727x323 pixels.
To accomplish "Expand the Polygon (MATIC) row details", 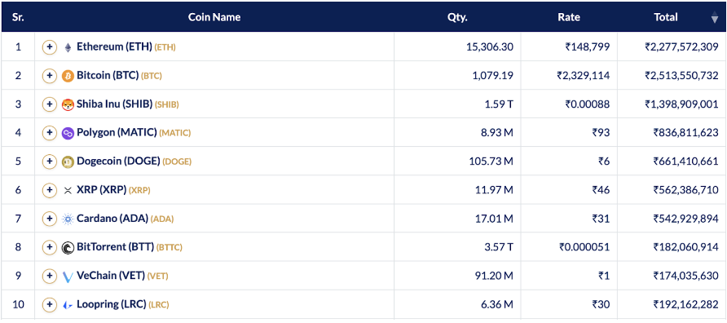I will [x=49, y=133].
